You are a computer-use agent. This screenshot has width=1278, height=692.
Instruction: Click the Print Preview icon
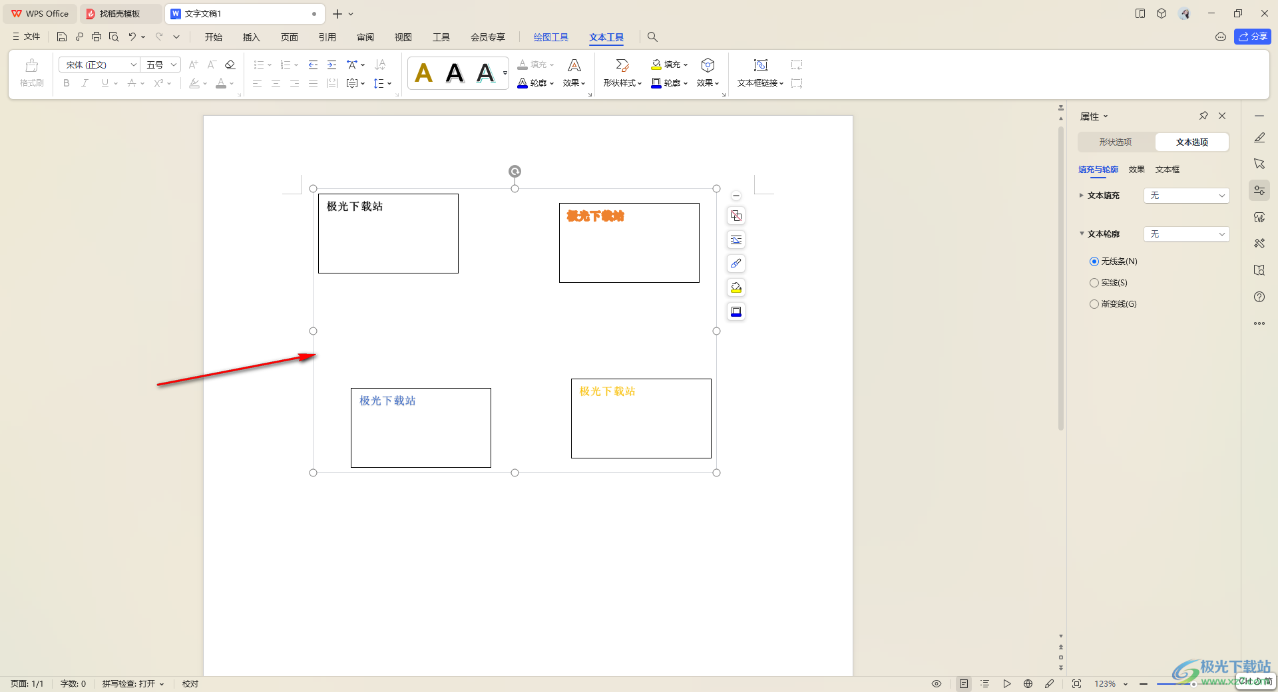tap(114, 37)
